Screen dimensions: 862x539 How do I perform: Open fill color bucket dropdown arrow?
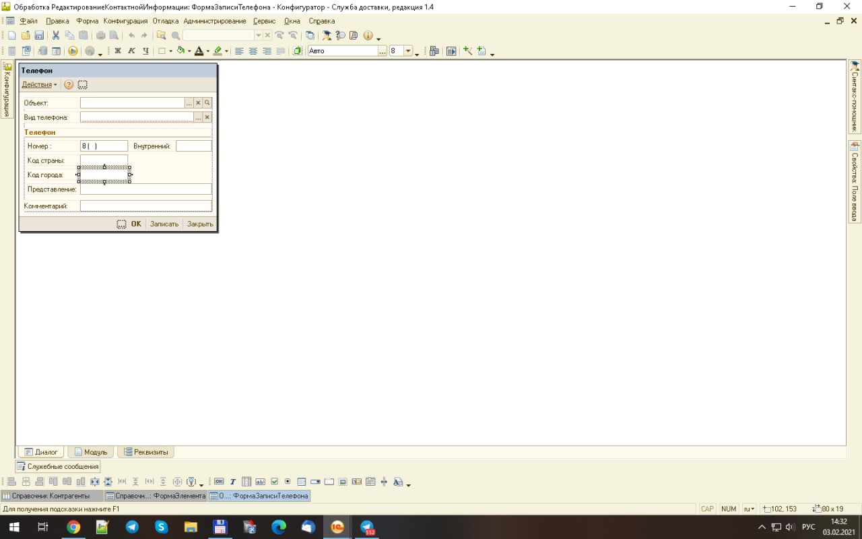pos(189,51)
